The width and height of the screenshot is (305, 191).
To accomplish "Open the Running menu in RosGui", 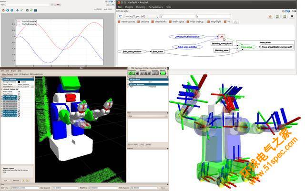I will pos(141,7).
